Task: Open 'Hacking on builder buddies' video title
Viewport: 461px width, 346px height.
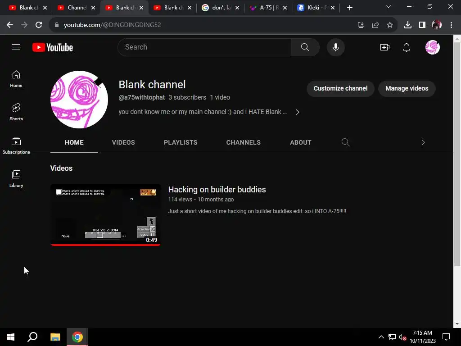Action: (x=217, y=190)
